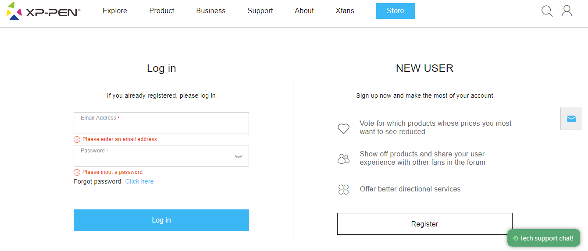588x251 pixels.
Task: Open the Product menu
Action: point(162,11)
